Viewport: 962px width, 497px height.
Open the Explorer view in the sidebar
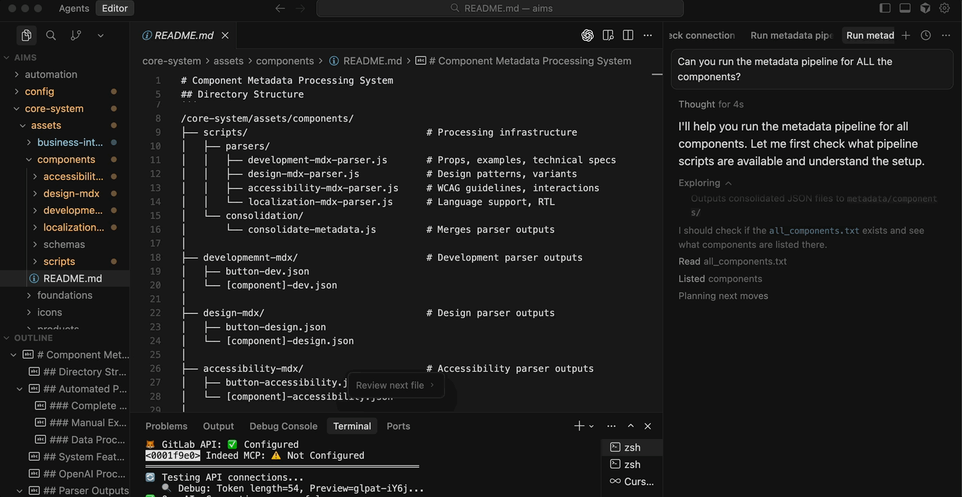point(26,35)
